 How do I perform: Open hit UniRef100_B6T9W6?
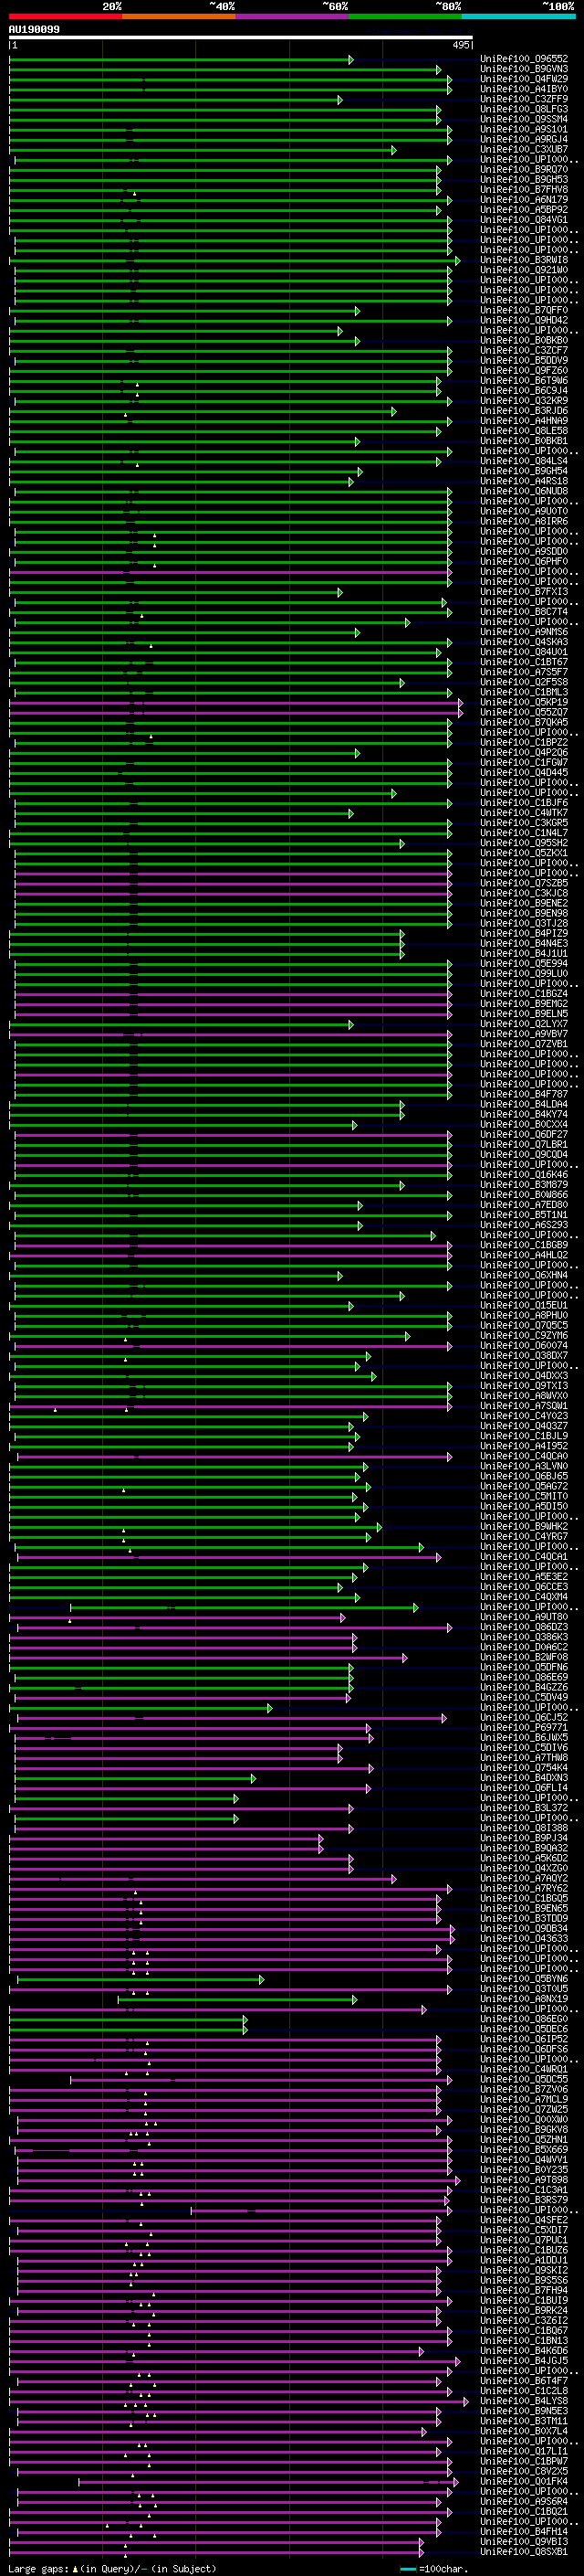[x=524, y=381]
